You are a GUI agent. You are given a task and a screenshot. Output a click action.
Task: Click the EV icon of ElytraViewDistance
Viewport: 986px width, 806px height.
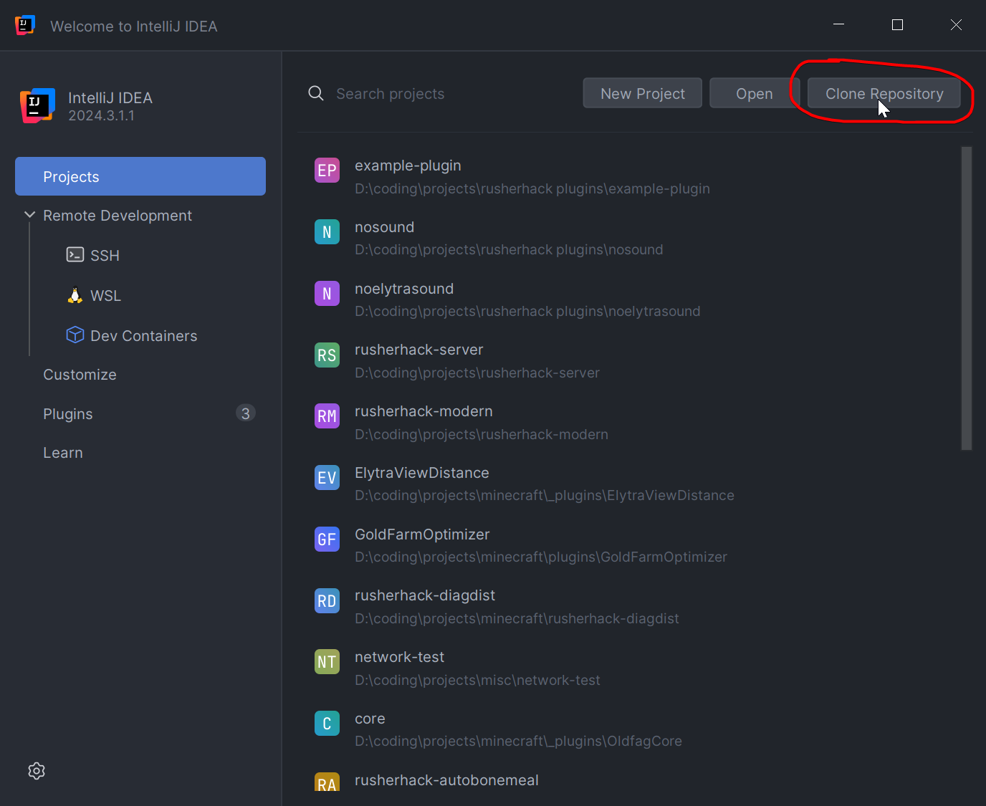click(x=327, y=478)
